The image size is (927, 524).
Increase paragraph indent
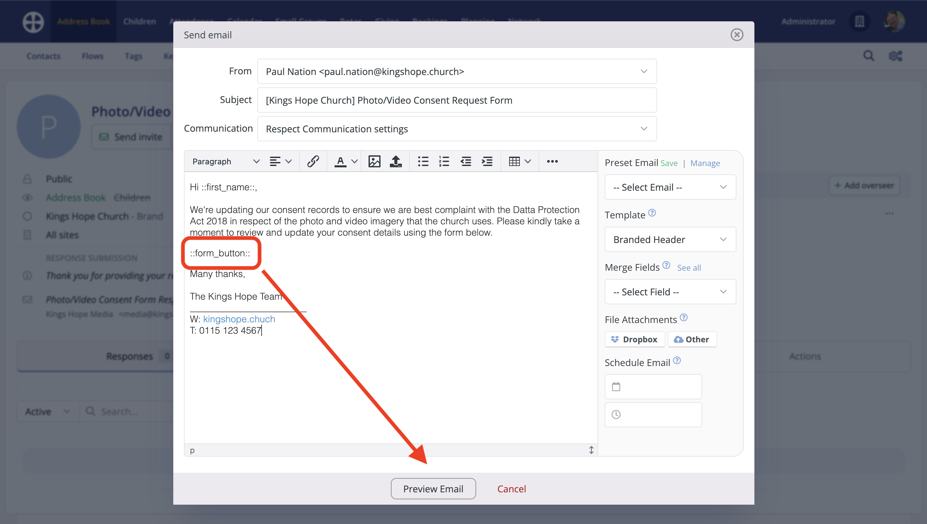(x=487, y=161)
